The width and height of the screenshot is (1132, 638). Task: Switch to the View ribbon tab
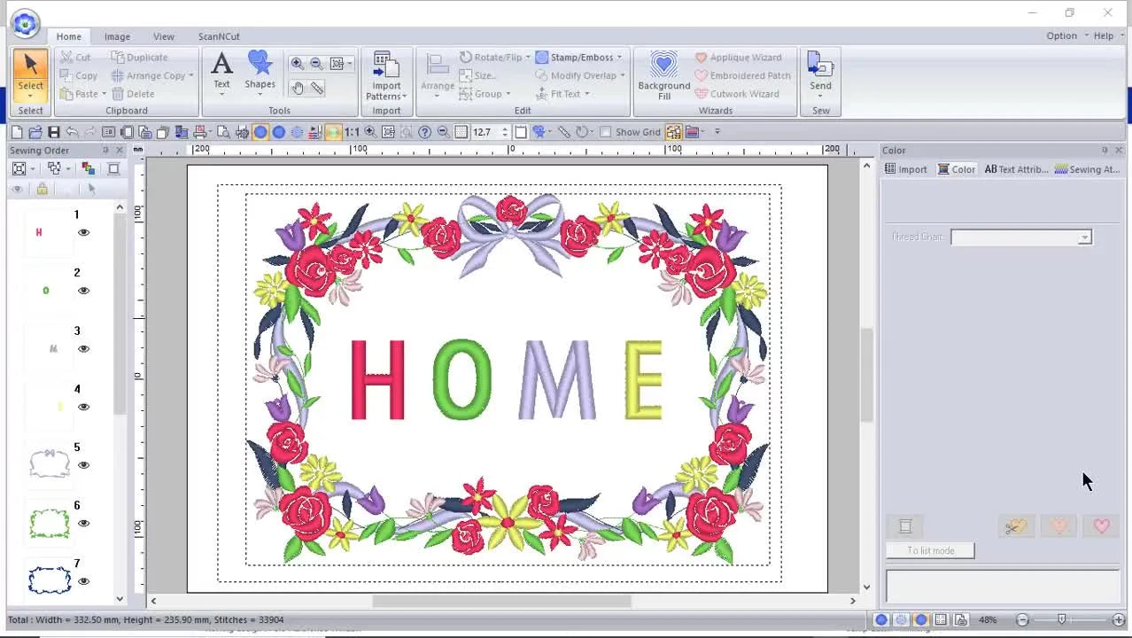coord(164,36)
